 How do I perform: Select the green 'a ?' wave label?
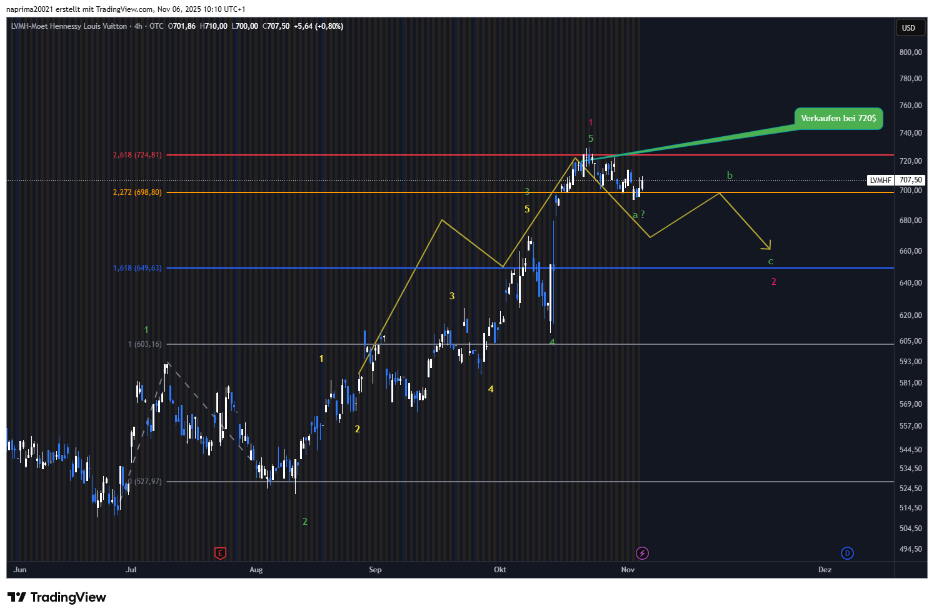(x=638, y=215)
